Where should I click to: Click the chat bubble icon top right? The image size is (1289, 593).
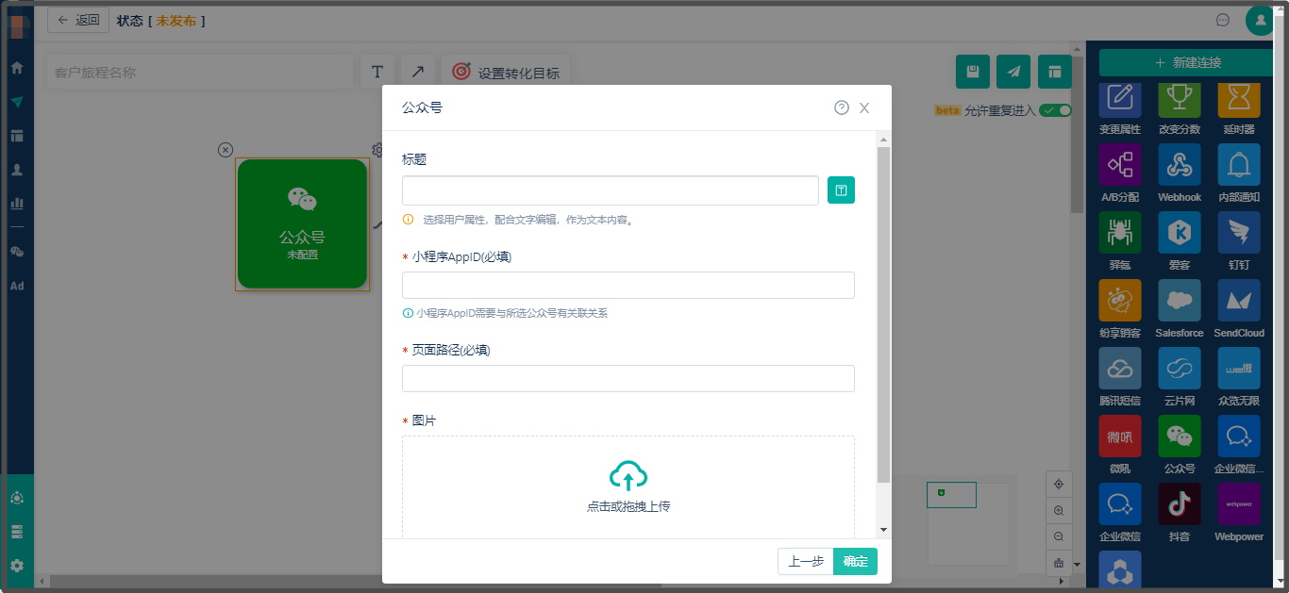[x=1223, y=20]
